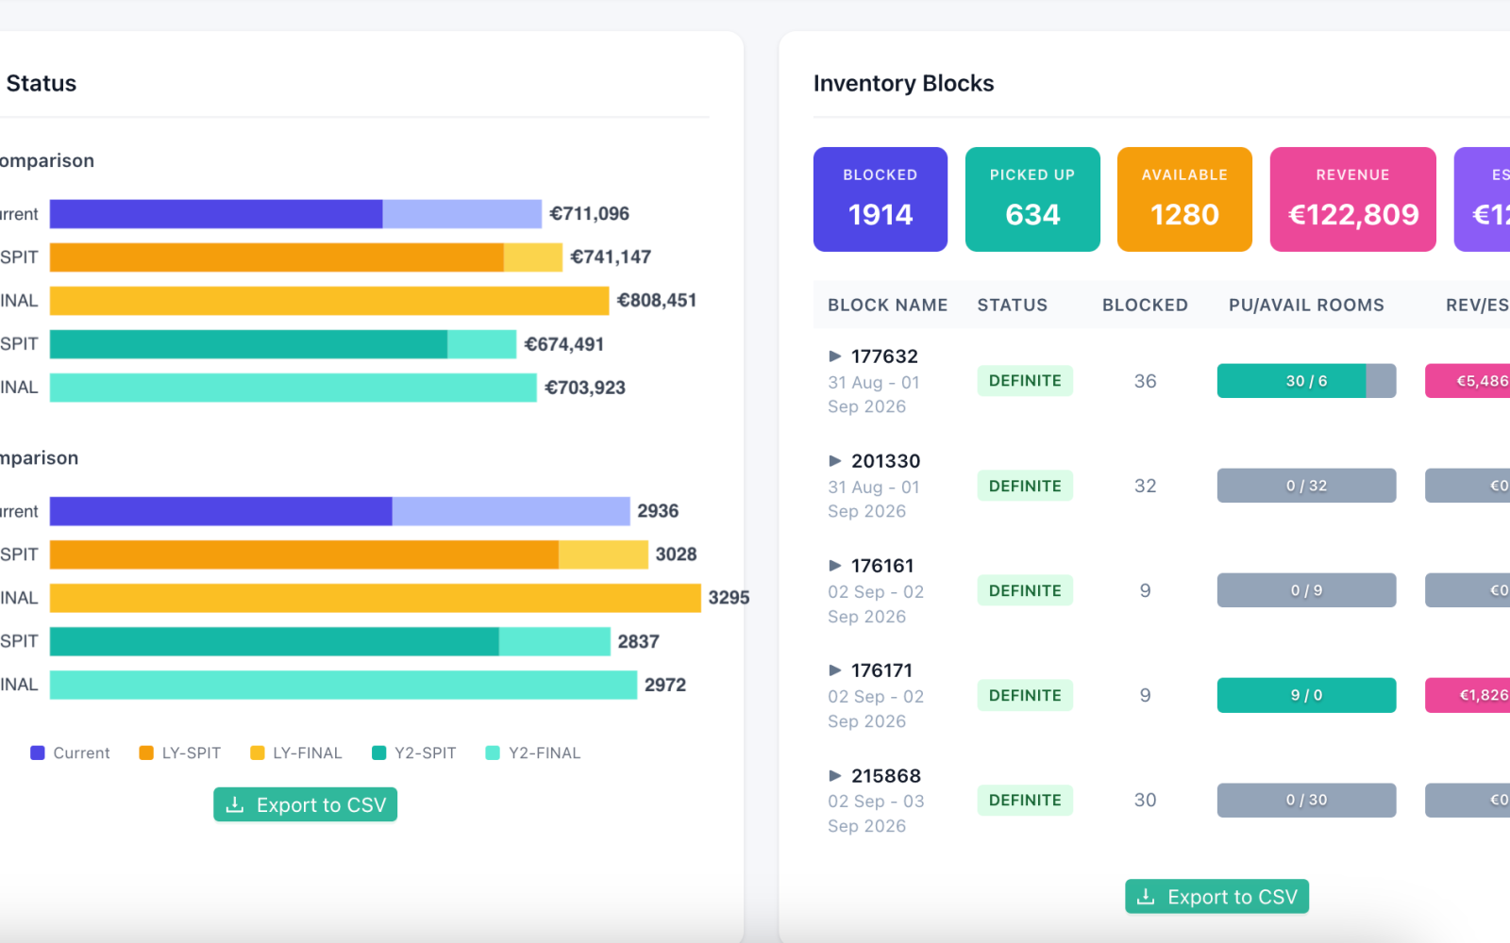Toggle the LY-SPIT legend series
The height and width of the screenshot is (943, 1510).
(x=180, y=753)
